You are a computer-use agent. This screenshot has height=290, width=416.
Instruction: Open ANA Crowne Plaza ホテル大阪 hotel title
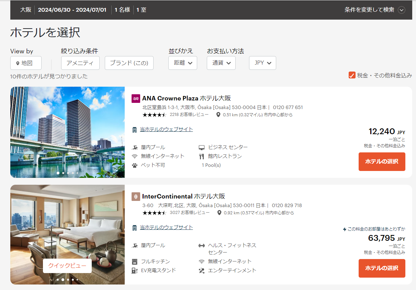(x=187, y=98)
